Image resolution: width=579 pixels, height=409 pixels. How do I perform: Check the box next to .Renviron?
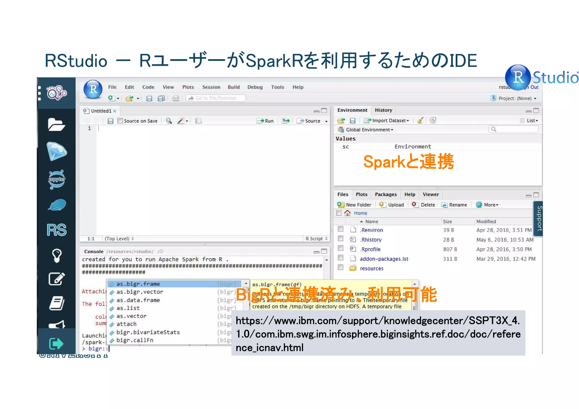pos(341,229)
